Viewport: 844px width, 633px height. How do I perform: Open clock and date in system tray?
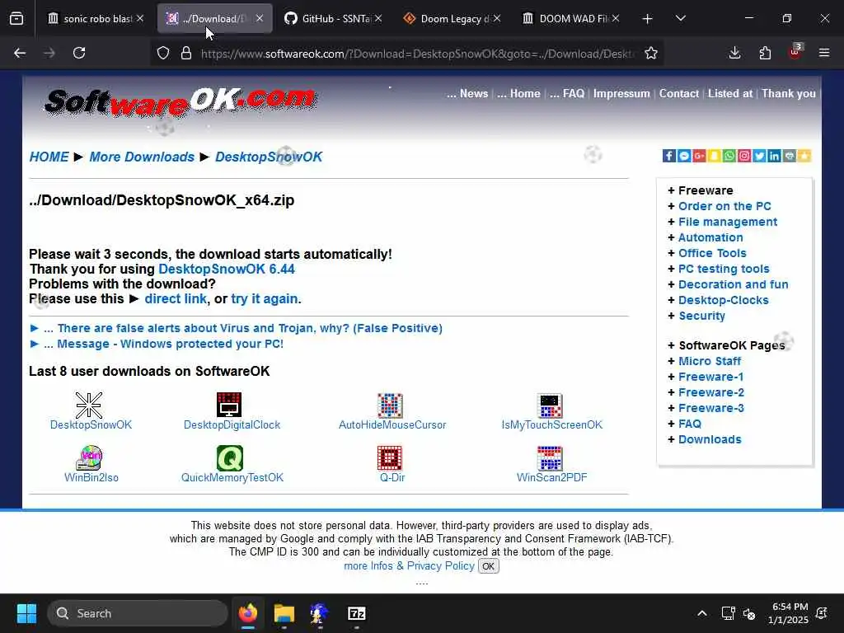[x=788, y=613]
